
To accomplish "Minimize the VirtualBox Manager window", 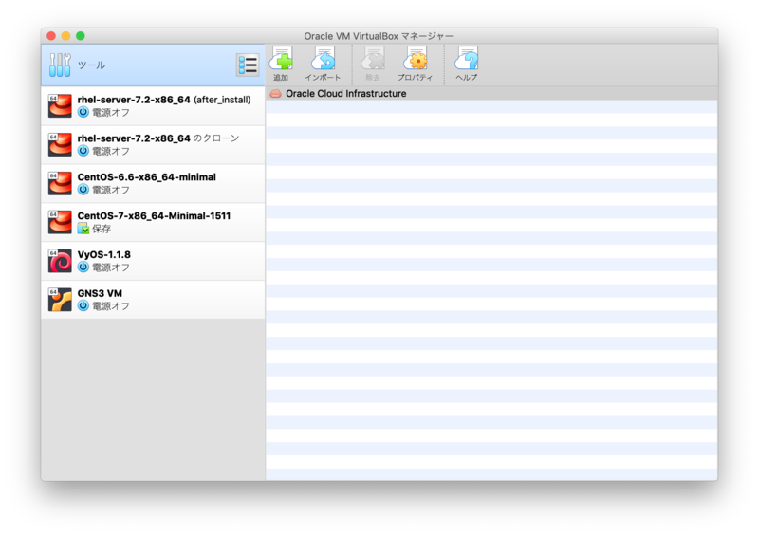I will coord(65,36).
